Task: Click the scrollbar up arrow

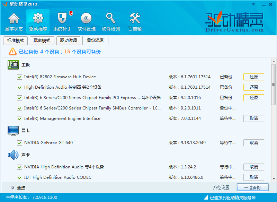Action: [x=274, y=61]
